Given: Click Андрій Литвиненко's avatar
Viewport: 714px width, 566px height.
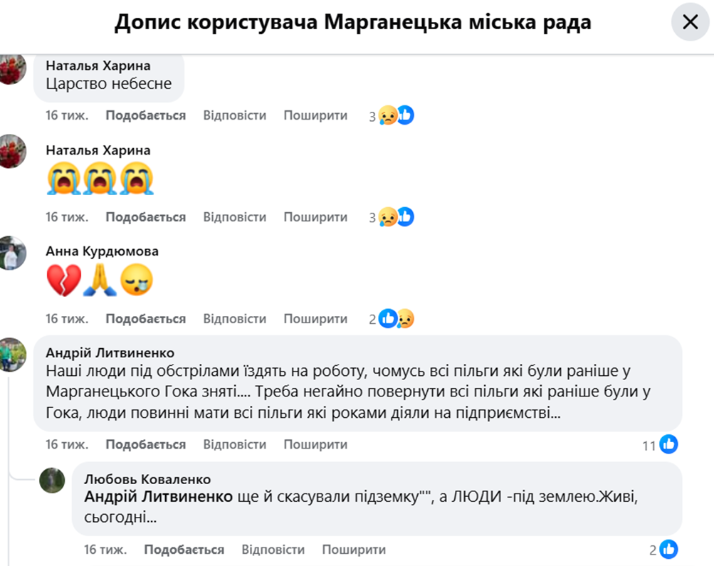Looking at the screenshot, I should (x=13, y=356).
